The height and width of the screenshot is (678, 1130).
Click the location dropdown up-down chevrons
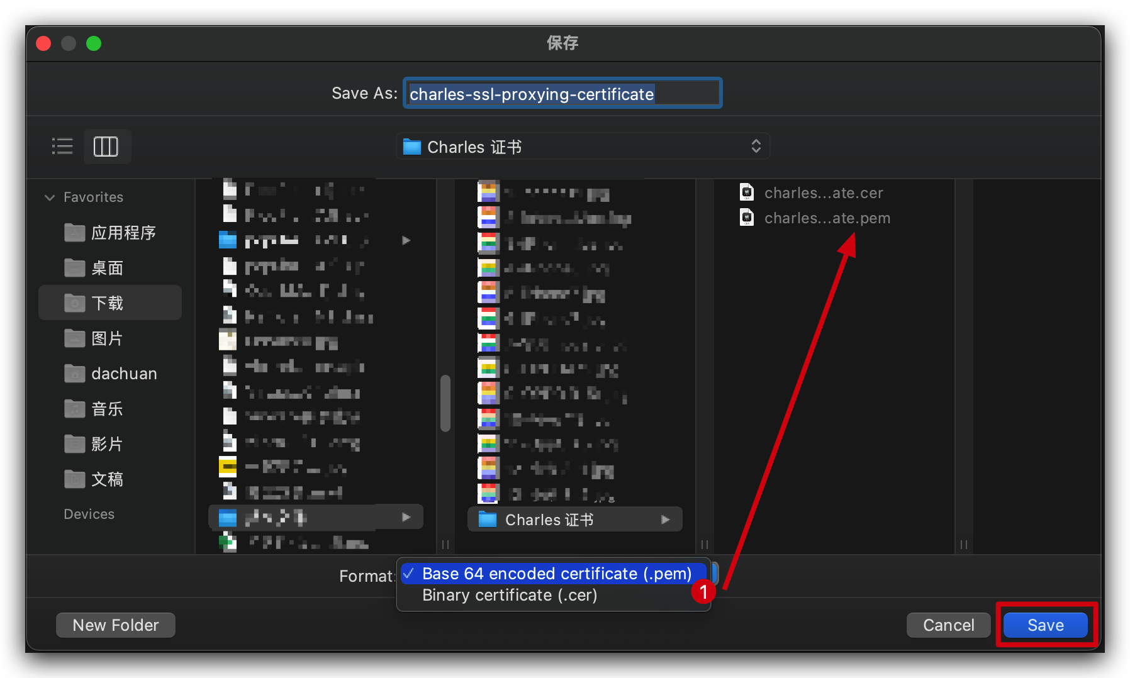(x=756, y=147)
